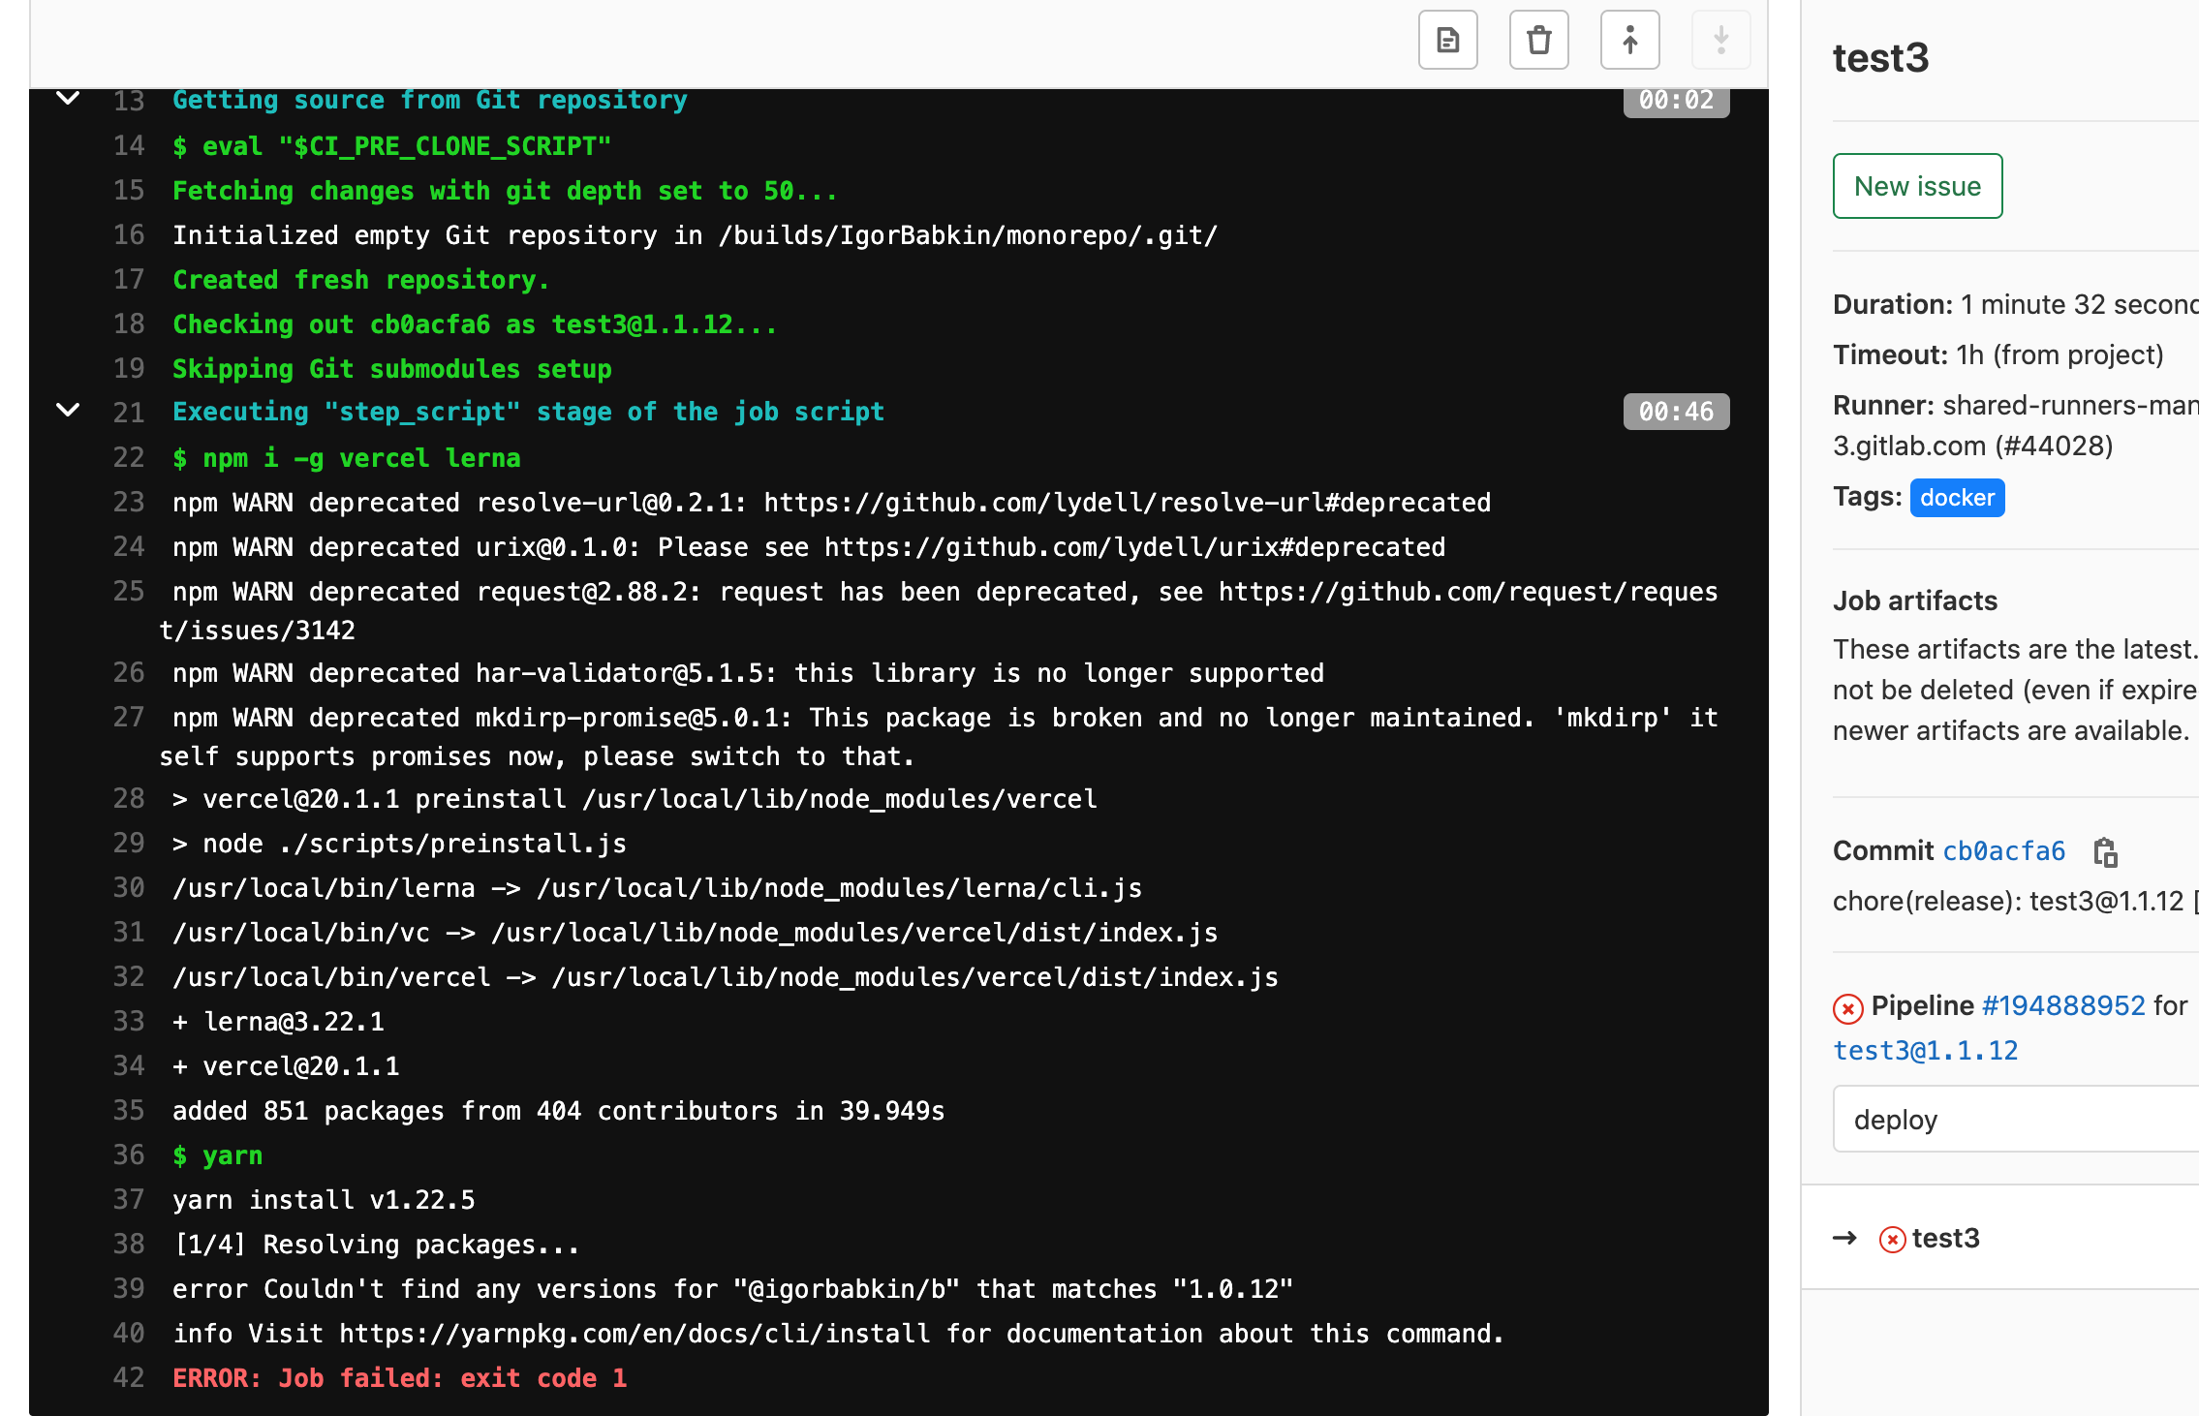Open commit cb0acfa6
Image resolution: width=2199 pixels, height=1416 pixels.
click(2004, 851)
